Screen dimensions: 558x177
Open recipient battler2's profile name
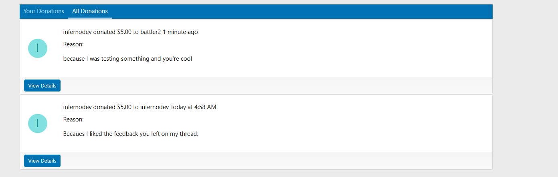coord(150,32)
